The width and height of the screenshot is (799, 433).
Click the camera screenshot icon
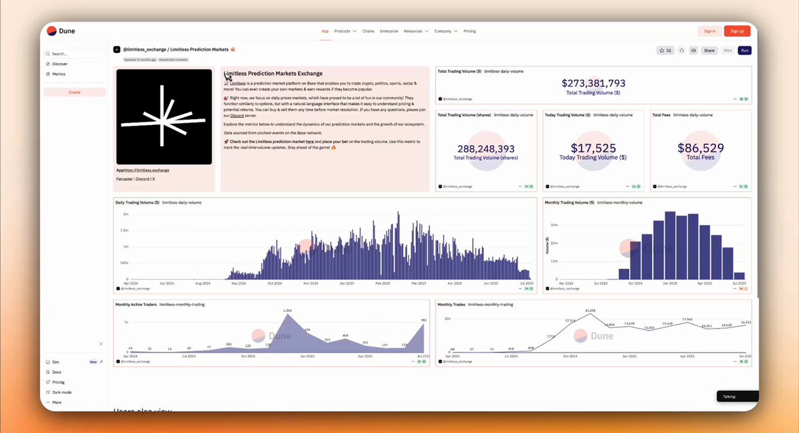(694, 51)
